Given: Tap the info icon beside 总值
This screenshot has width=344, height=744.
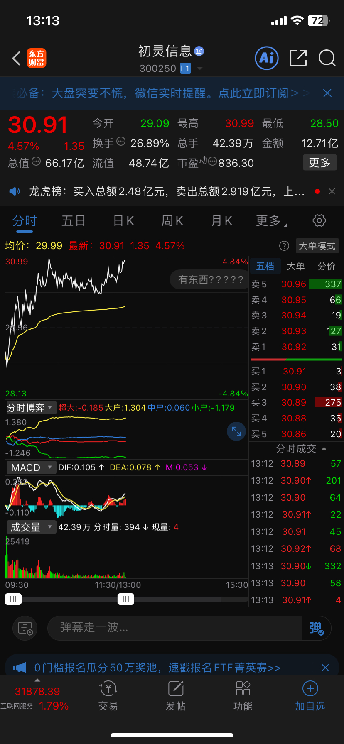Looking at the screenshot, I should tap(36, 161).
